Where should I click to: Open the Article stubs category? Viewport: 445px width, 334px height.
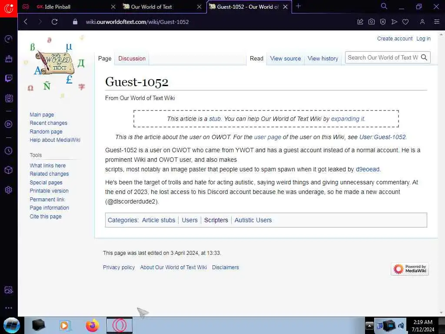(159, 220)
